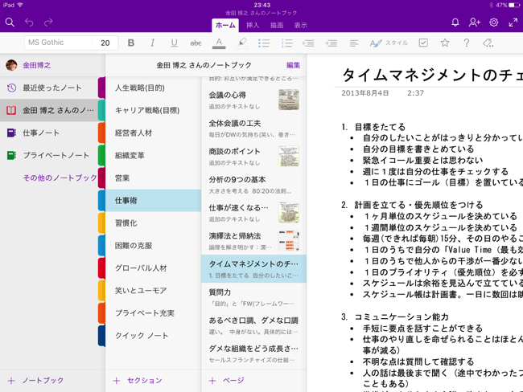Insert a bulleted list
523x392 pixels.
click(x=263, y=43)
